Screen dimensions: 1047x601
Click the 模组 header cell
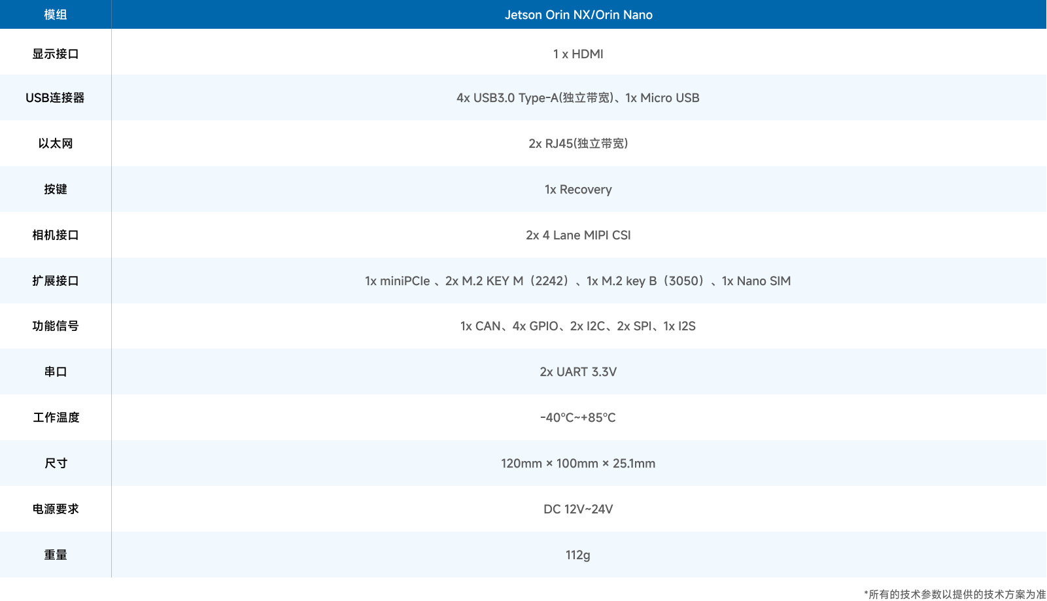tap(56, 14)
